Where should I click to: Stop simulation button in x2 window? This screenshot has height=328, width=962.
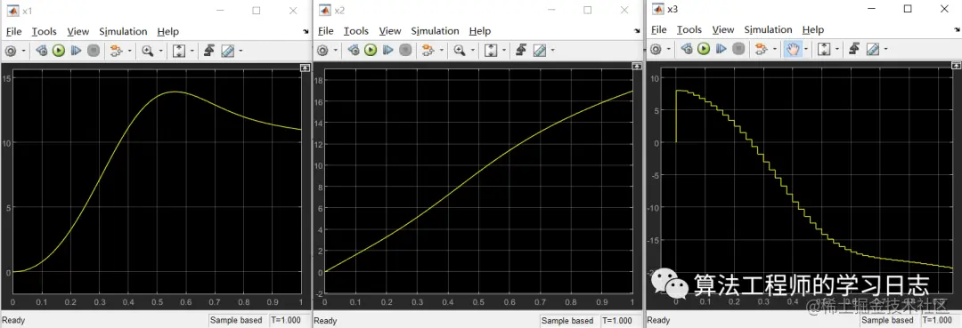(405, 51)
